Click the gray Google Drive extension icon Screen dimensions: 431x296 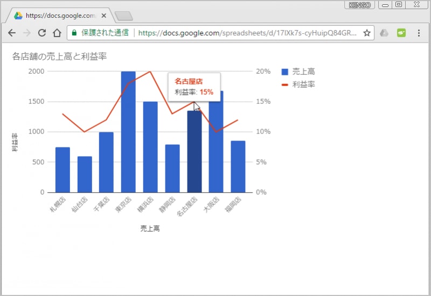pos(384,33)
